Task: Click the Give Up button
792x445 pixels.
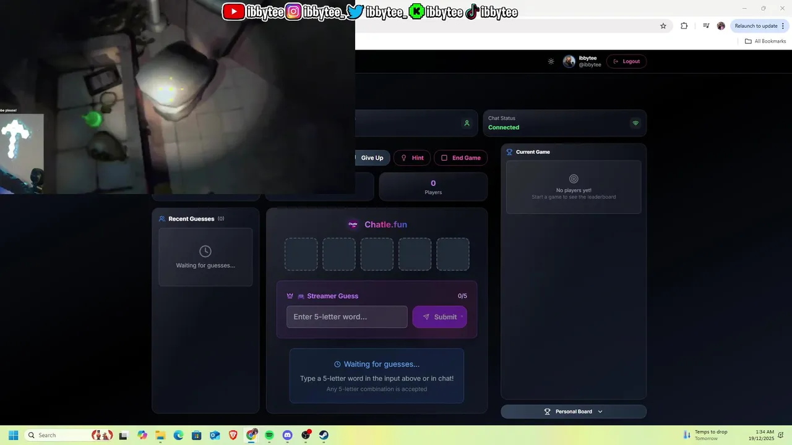Action: tap(372, 158)
